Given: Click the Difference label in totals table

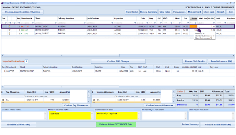Looking at the screenshot, I should point(182,105).
